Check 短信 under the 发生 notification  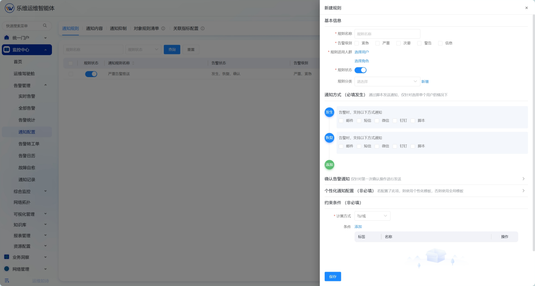click(x=359, y=120)
